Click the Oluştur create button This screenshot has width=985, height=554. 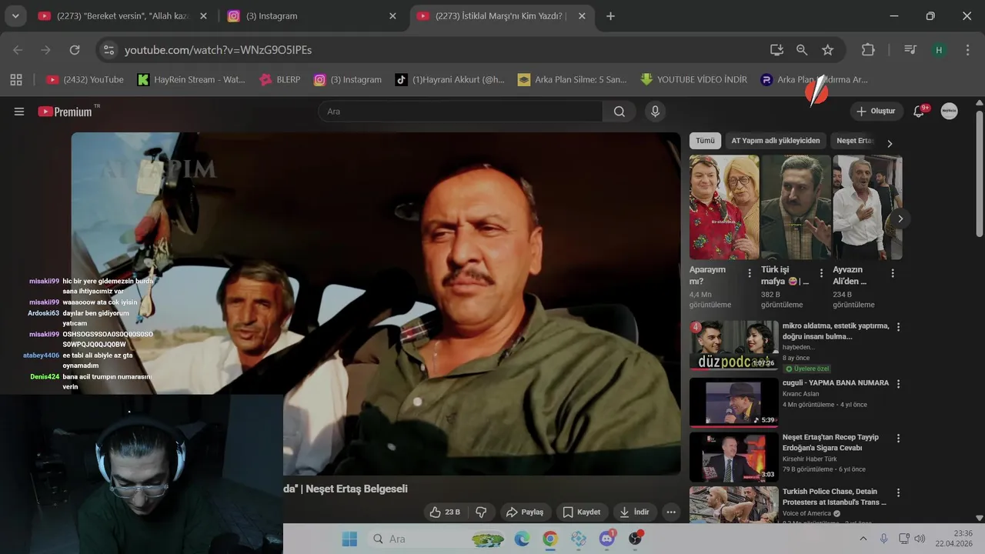point(876,112)
